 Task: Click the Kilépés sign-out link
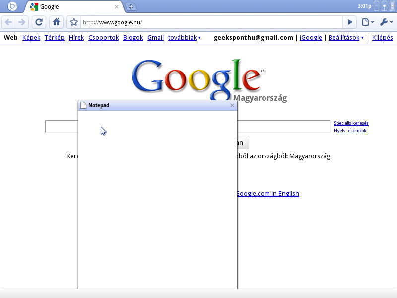383,38
